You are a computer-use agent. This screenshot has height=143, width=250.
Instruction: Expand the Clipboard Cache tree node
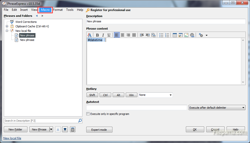[x=7, y=26]
